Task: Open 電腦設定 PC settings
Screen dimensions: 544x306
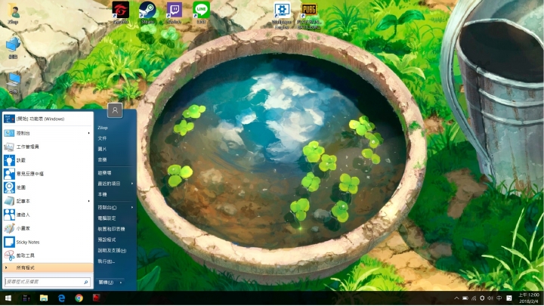Action: pyautogui.click(x=107, y=218)
